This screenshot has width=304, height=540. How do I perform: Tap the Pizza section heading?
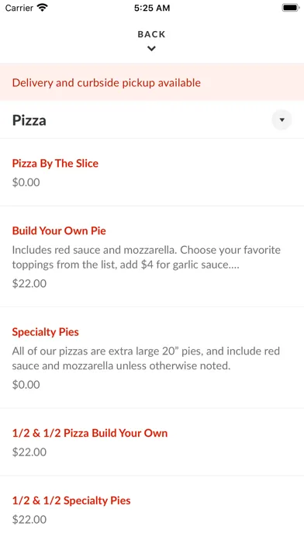(29, 120)
